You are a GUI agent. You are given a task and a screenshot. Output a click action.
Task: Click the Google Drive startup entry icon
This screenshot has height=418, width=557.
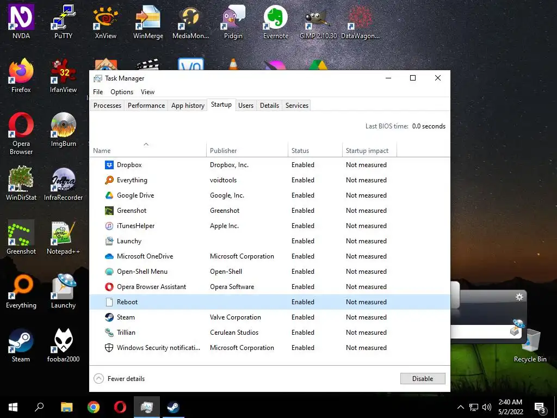click(109, 195)
